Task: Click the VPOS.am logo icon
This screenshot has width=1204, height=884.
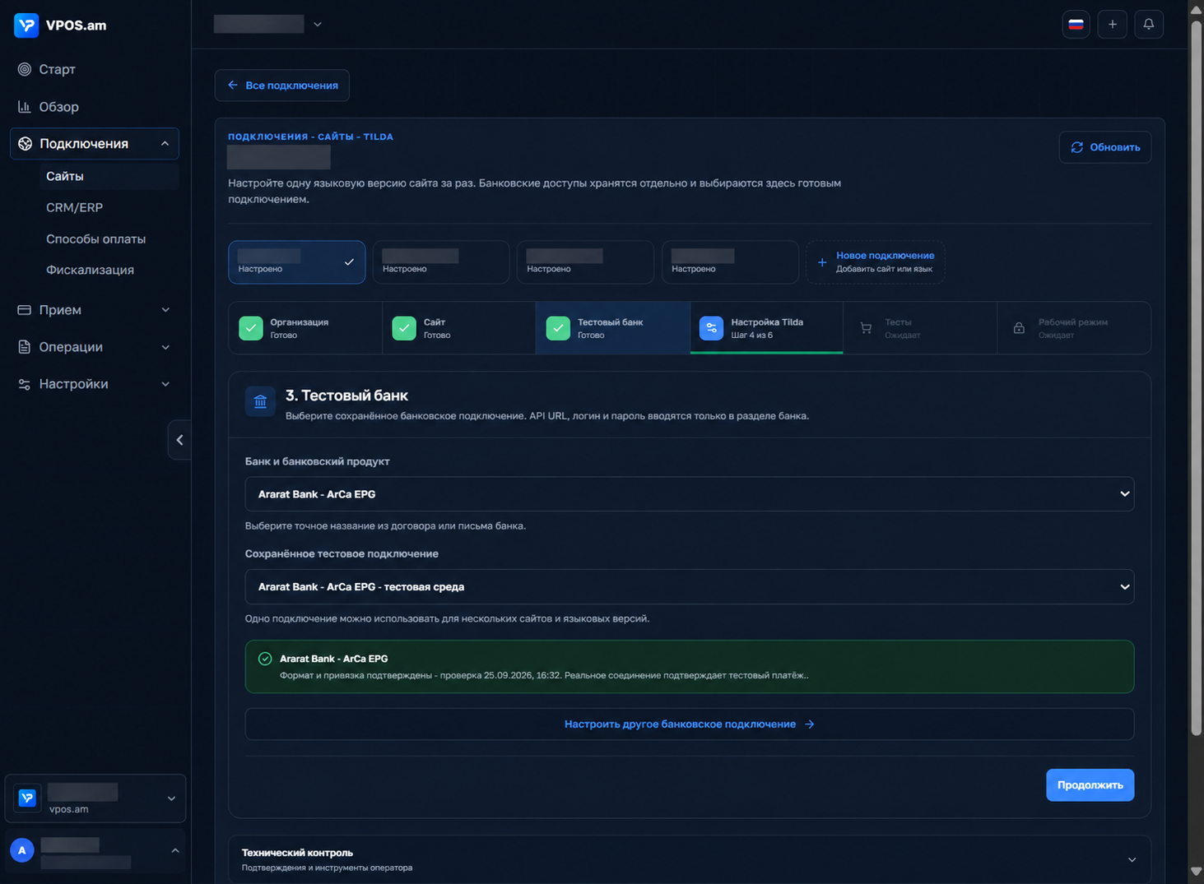Action: point(26,25)
